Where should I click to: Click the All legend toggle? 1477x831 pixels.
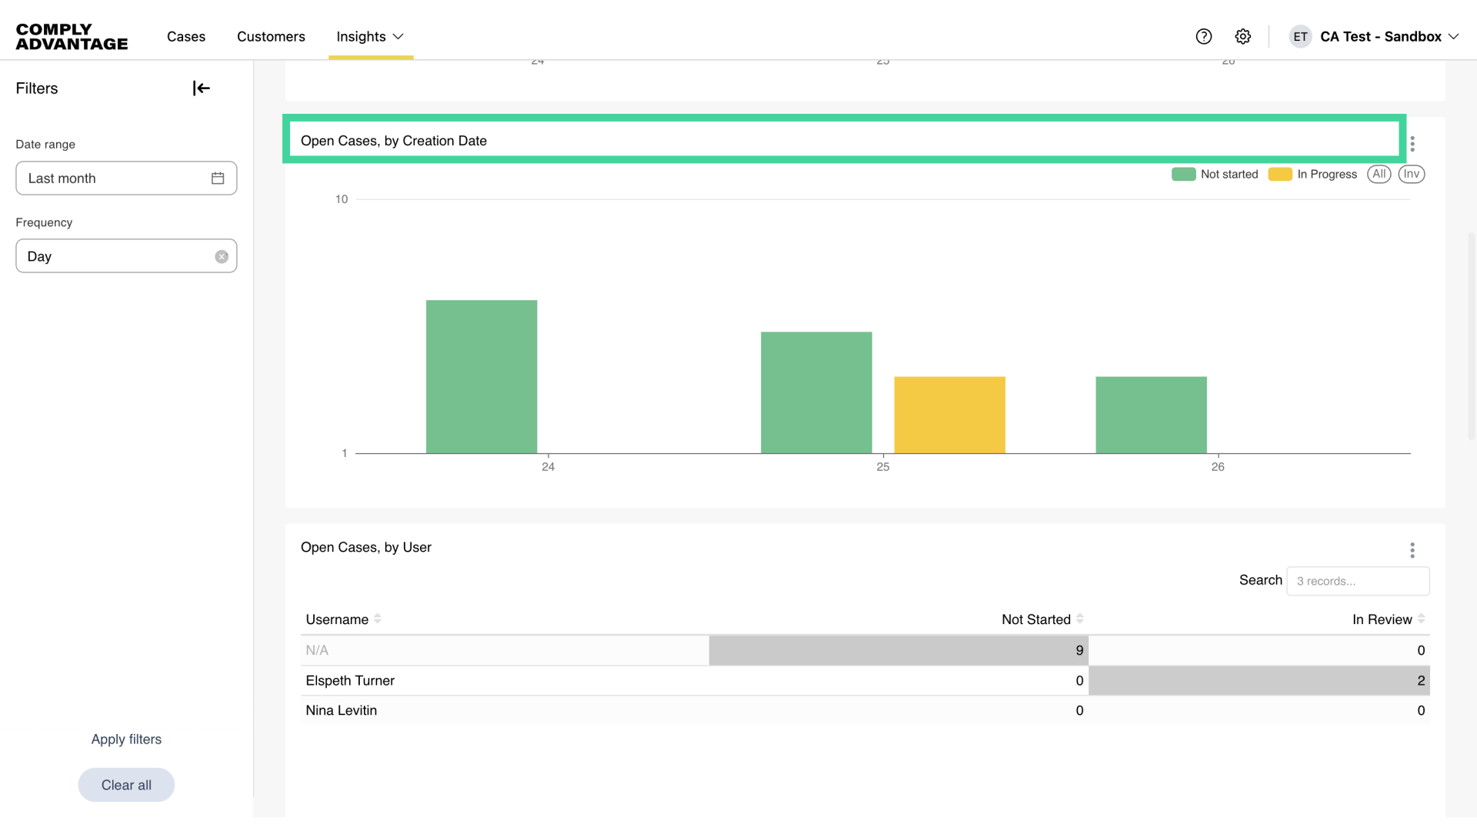click(x=1379, y=174)
